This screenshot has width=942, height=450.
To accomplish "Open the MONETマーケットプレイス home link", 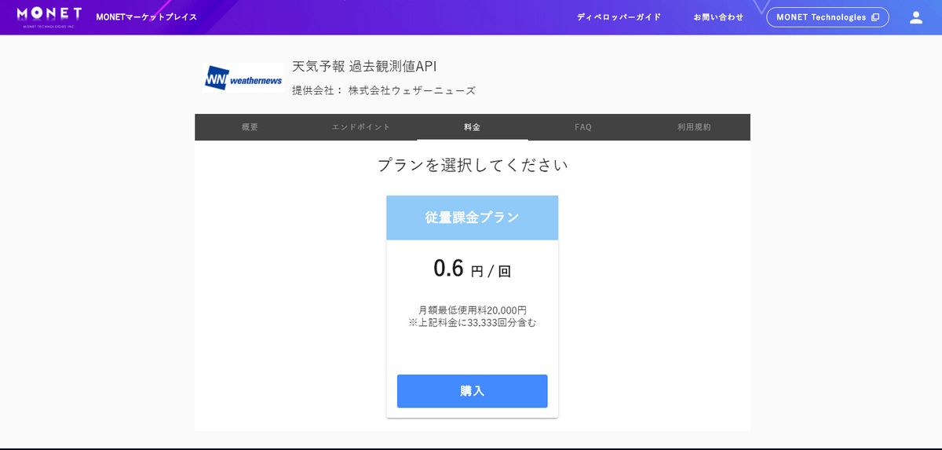I will click(x=147, y=17).
